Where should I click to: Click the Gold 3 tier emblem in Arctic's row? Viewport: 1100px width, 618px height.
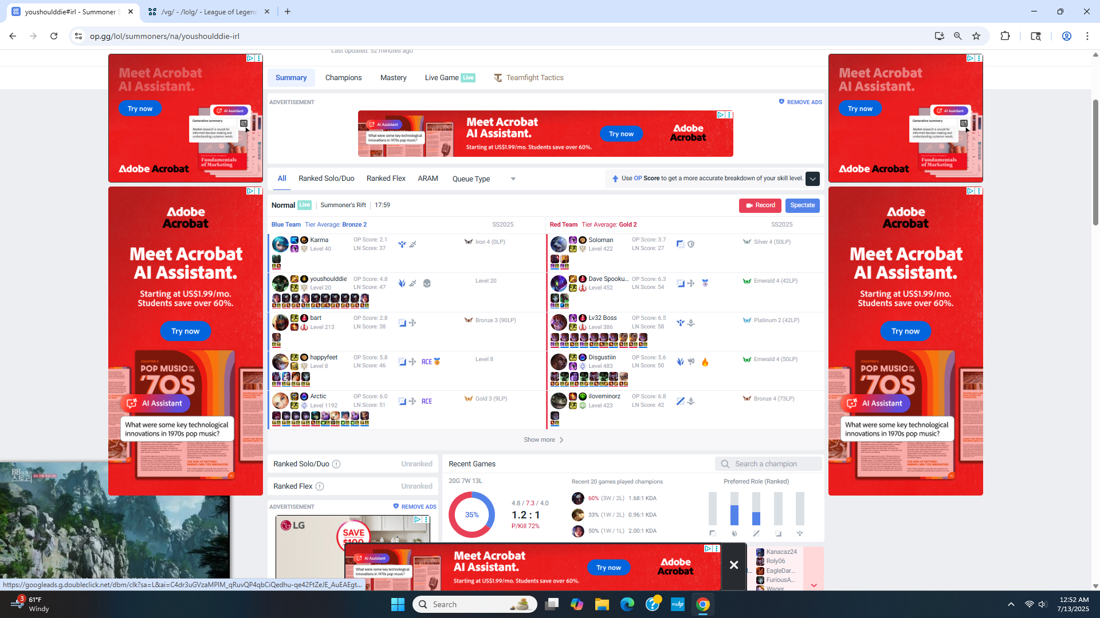pyautogui.click(x=469, y=399)
